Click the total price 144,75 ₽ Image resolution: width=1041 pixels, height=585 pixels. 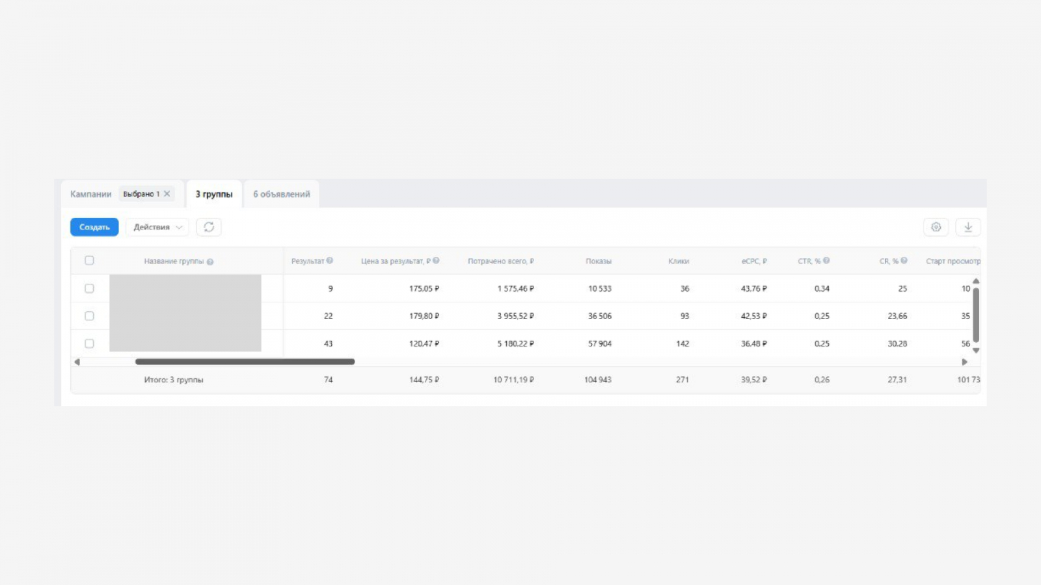[424, 380]
